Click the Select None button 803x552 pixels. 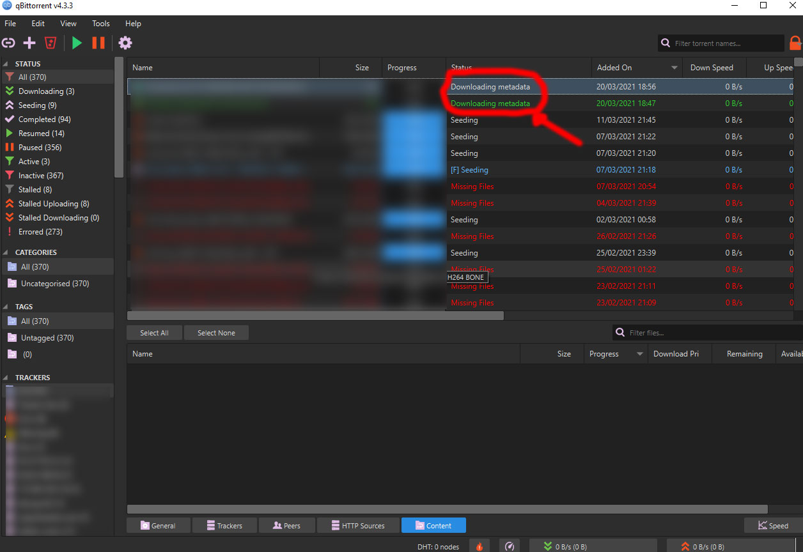216,333
